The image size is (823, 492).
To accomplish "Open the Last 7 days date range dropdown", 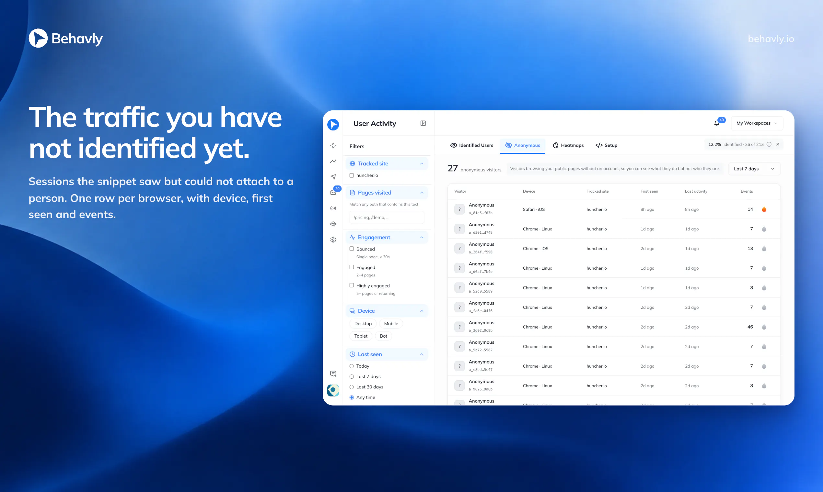I will [x=754, y=169].
